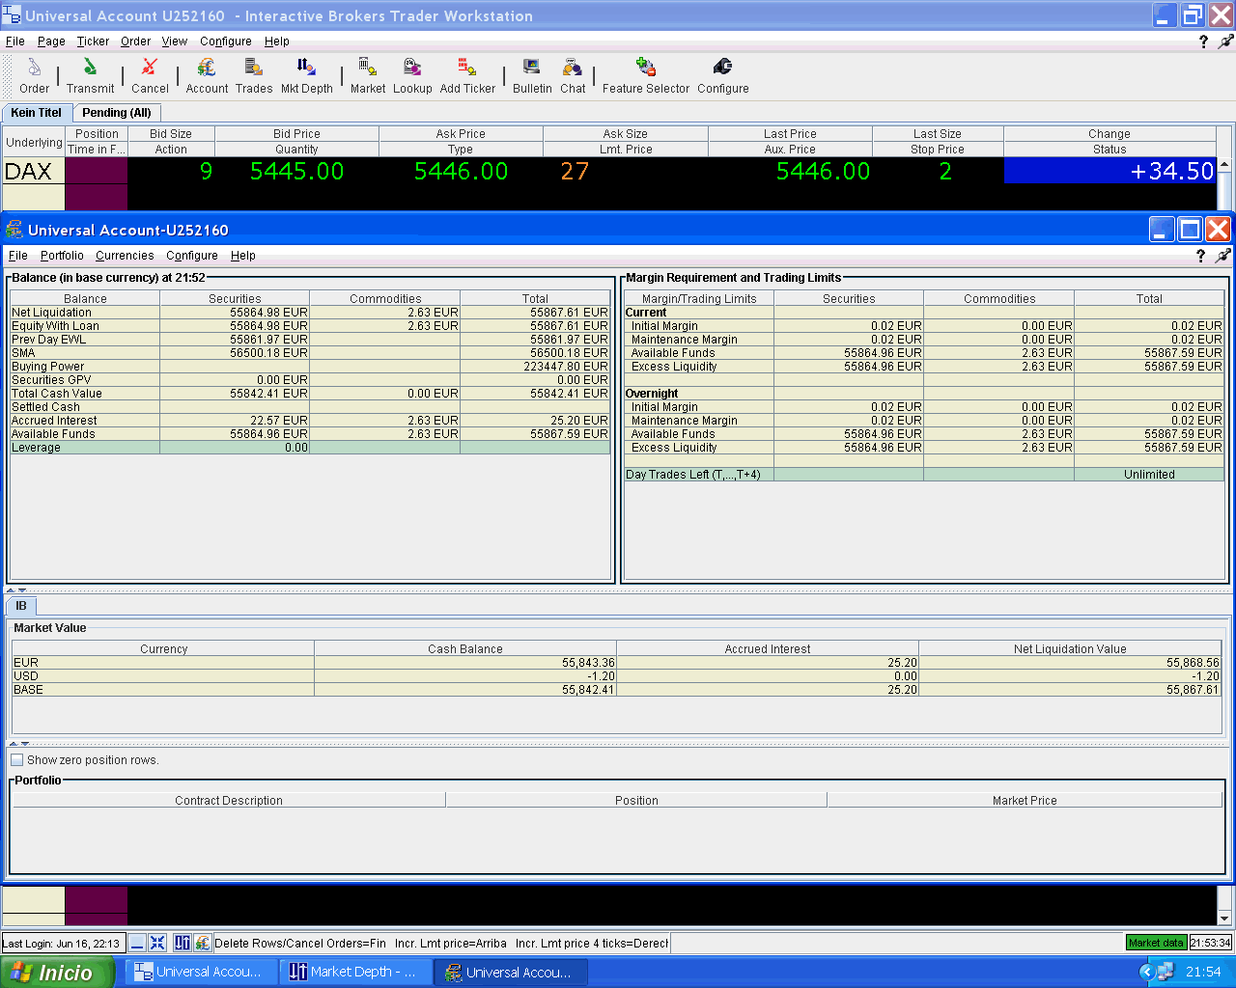Open the Order menu
Screen dimensions: 1236x988
click(135, 41)
